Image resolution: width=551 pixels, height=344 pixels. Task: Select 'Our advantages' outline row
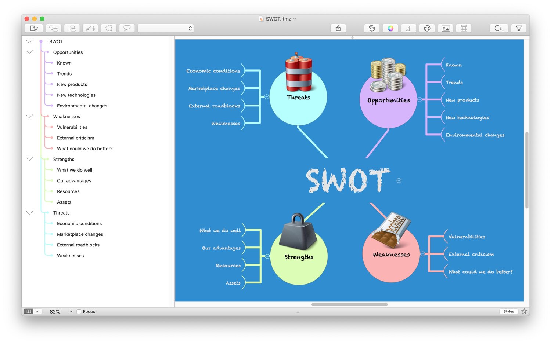click(x=74, y=181)
